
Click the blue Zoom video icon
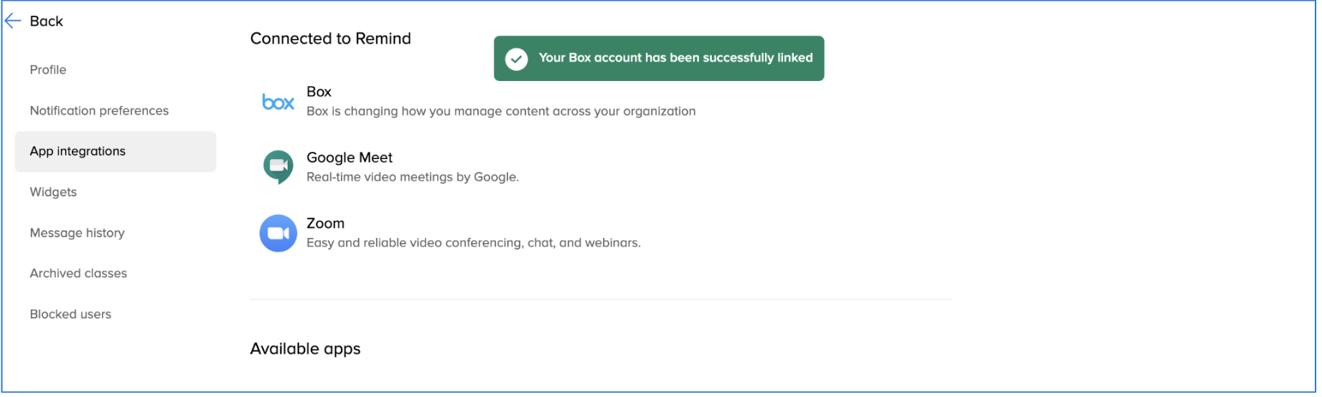[278, 234]
